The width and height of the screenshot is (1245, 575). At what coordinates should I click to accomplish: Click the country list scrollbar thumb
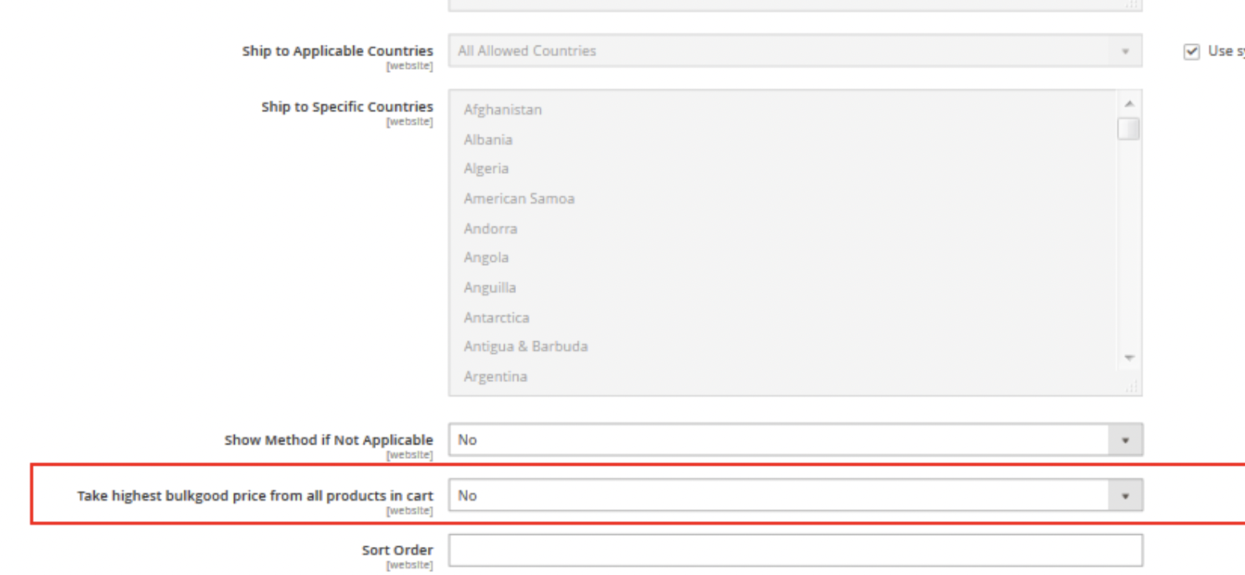(x=1129, y=129)
